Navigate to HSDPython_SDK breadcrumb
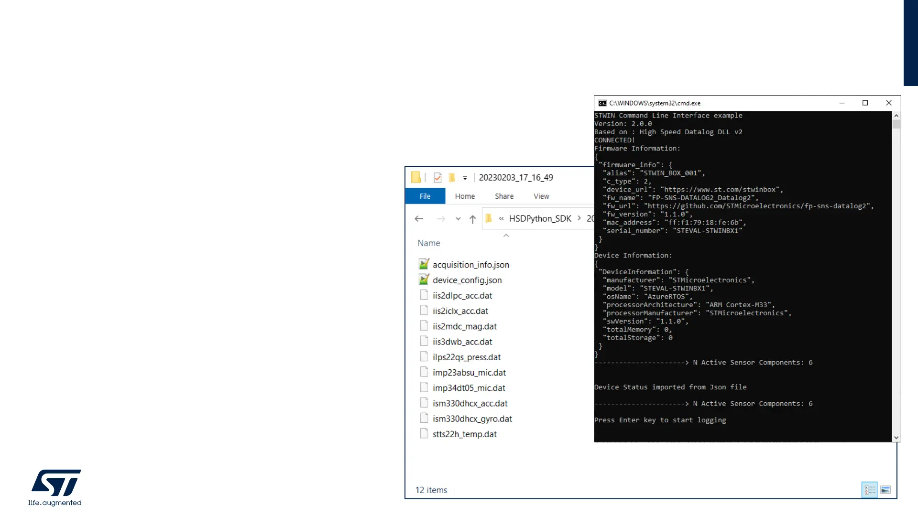The height and width of the screenshot is (516, 918). (x=540, y=218)
